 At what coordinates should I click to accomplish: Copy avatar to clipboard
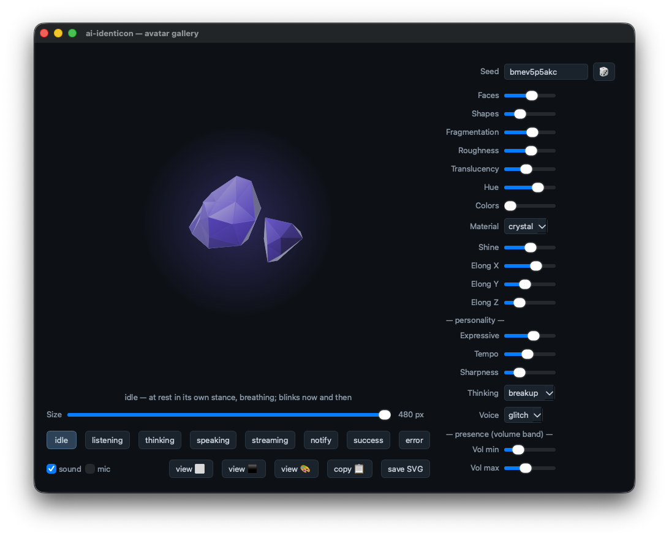click(x=349, y=469)
